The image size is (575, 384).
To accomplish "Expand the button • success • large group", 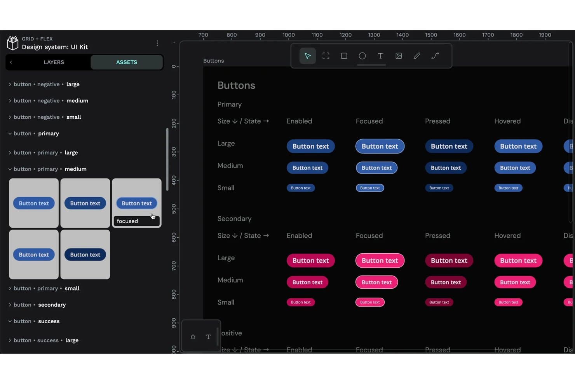I will pos(43,340).
